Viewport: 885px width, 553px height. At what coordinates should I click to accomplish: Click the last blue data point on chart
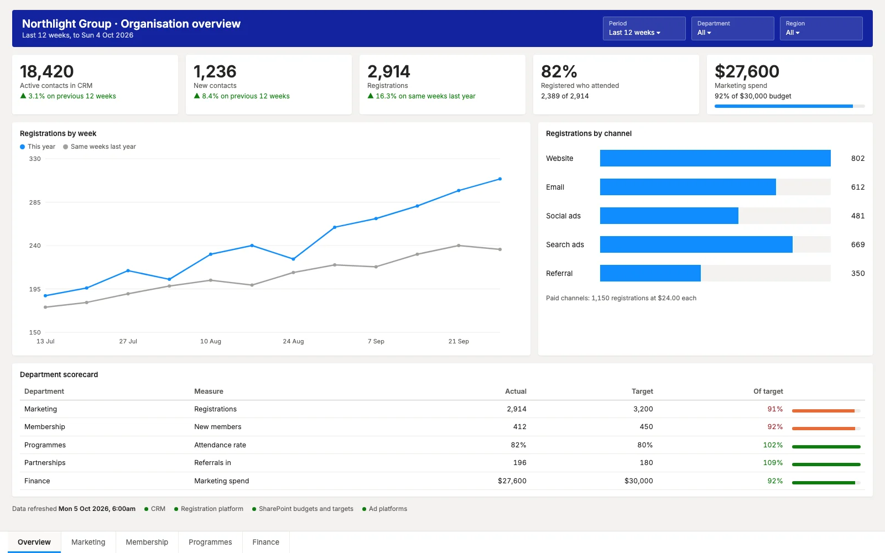(x=500, y=179)
